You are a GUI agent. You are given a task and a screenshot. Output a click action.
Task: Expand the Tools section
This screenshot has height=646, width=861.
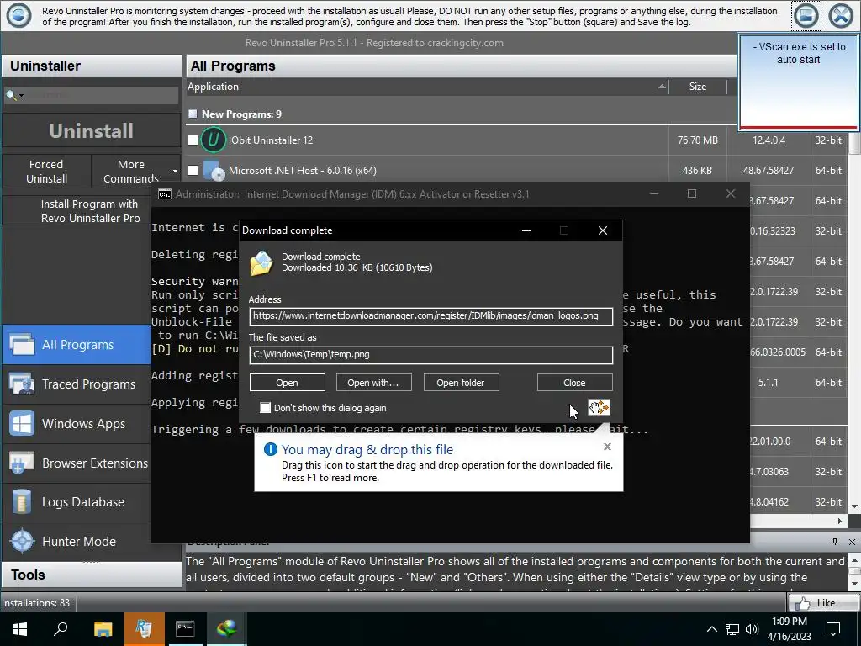(x=91, y=575)
